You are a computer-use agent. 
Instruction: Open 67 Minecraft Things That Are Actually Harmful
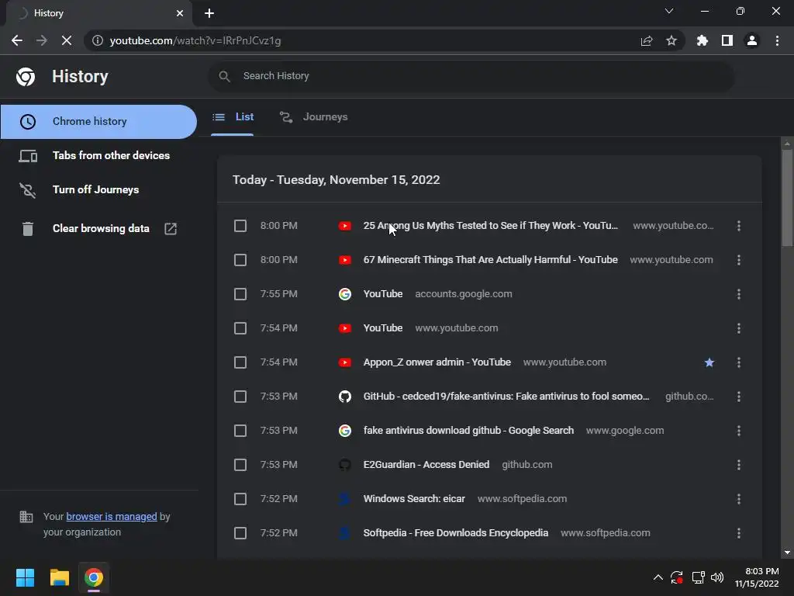490,260
